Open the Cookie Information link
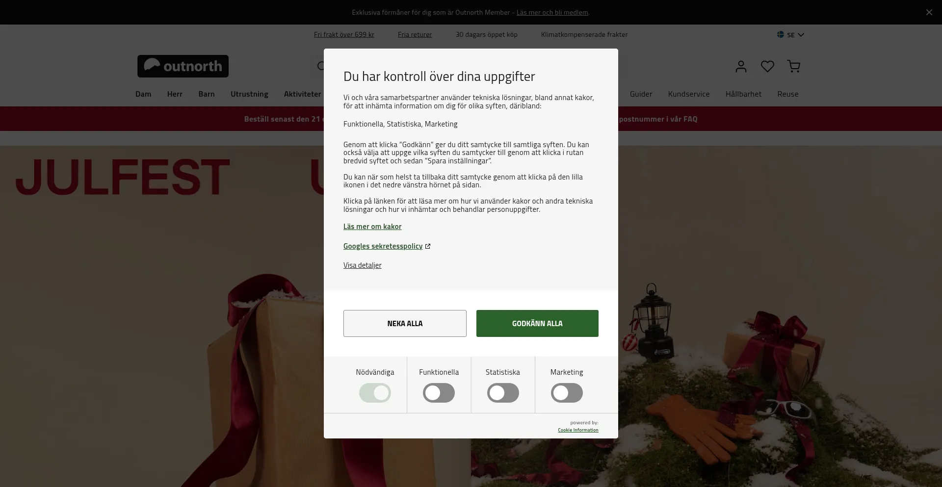The image size is (942, 487). coord(578,430)
